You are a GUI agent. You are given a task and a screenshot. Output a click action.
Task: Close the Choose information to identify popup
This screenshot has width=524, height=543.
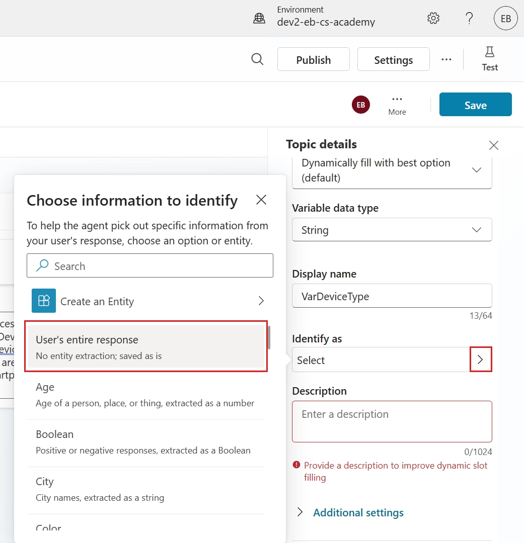click(x=261, y=200)
